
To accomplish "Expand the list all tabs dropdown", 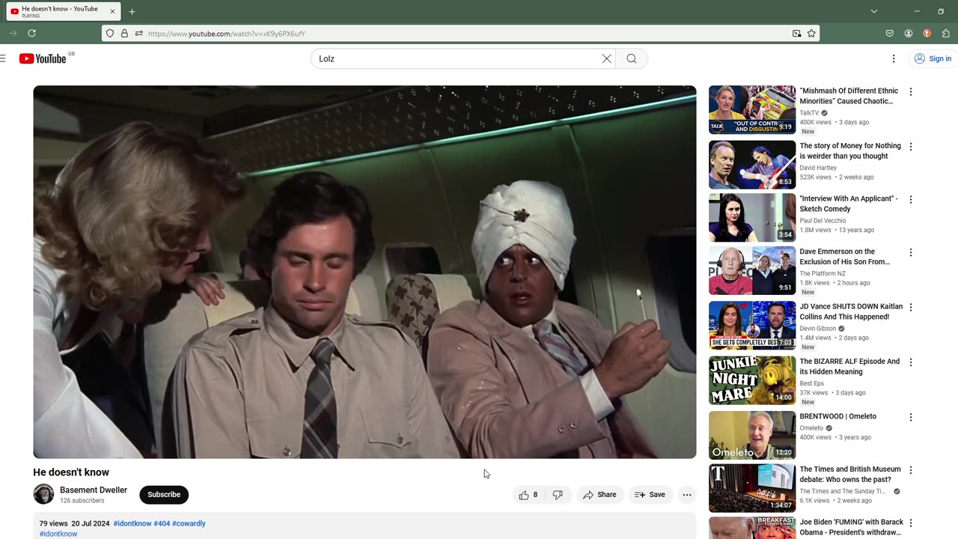I will click(873, 11).
